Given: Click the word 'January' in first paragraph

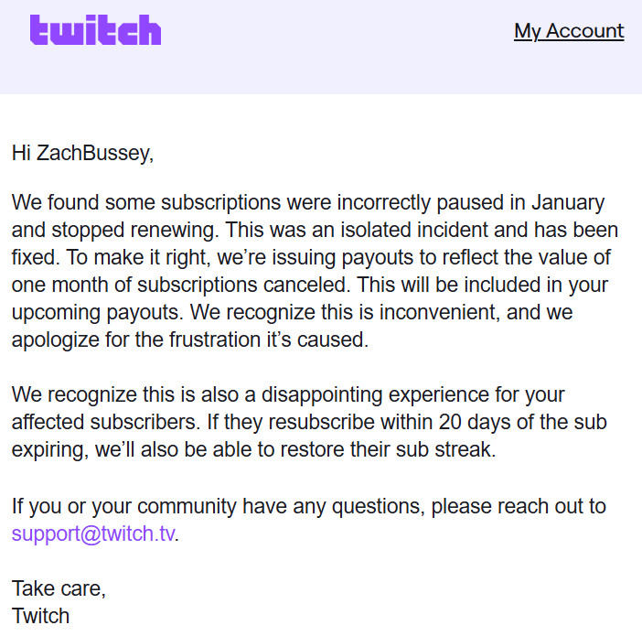Looking at the screenshot, I should click(x=568, y=202).
